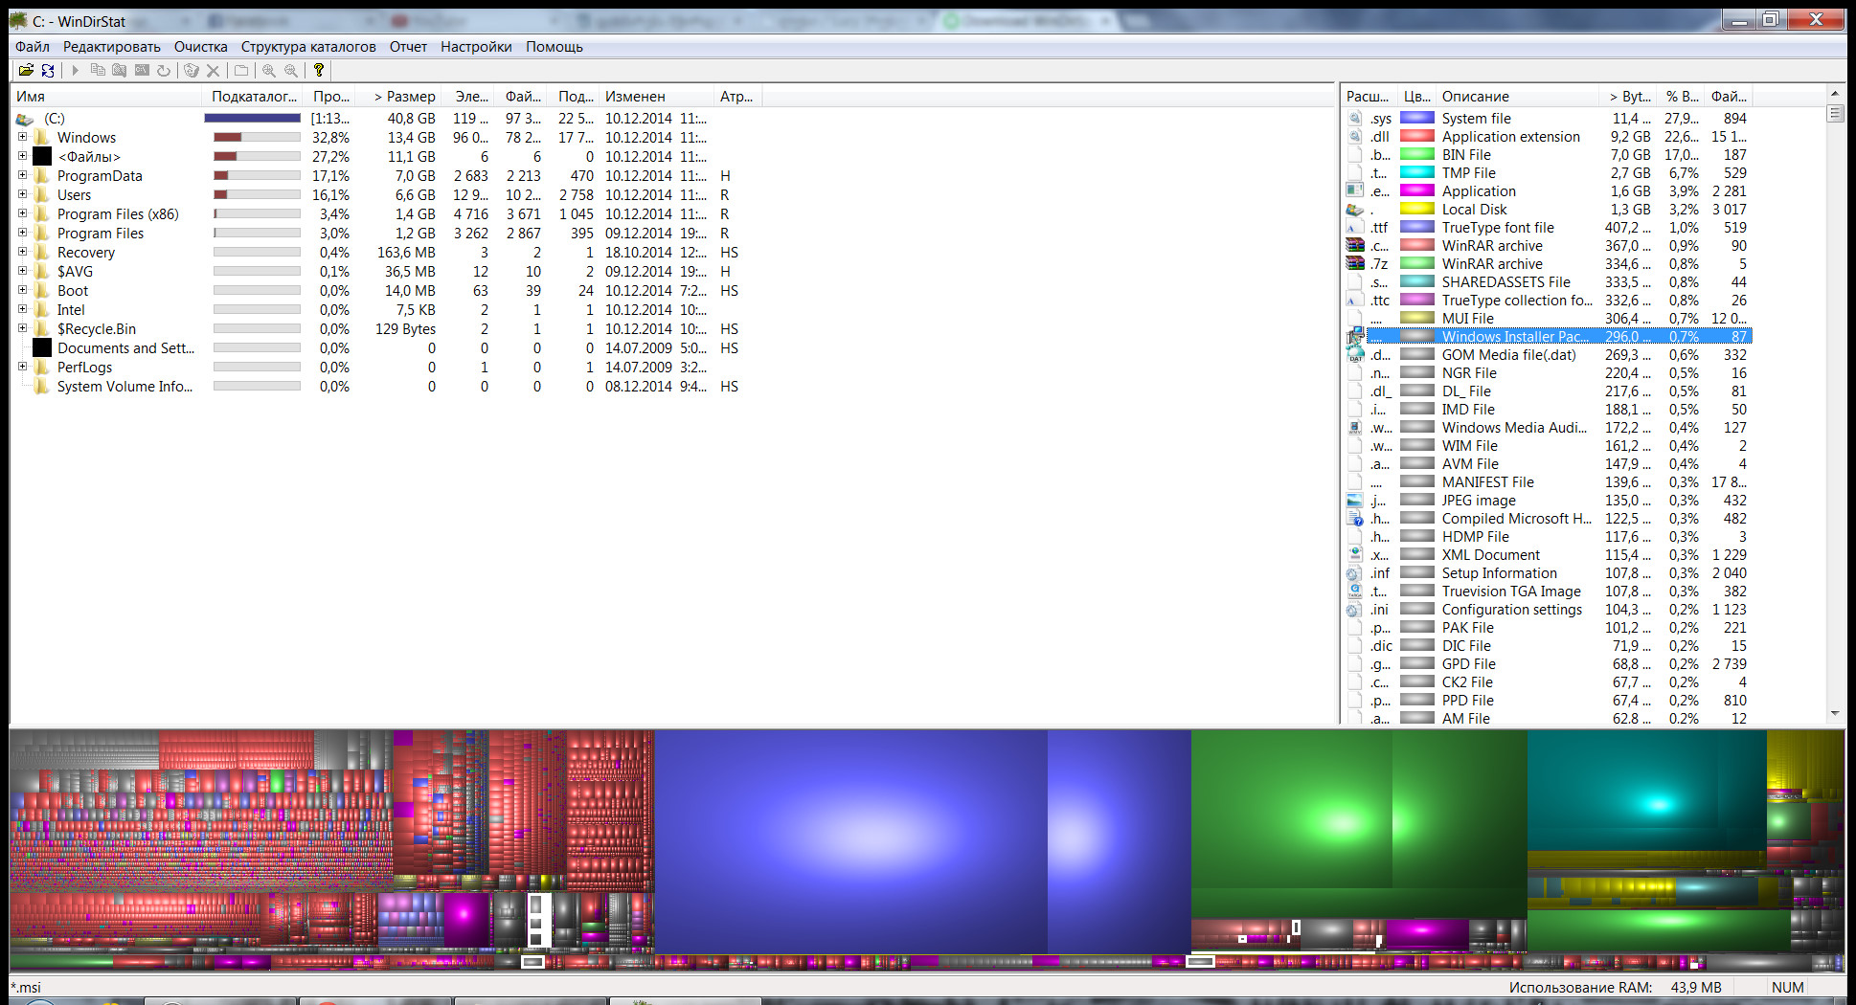Sort extensions by the Байты column header
This screenshot has width=1856, height=1005.
click(1627, 96)
